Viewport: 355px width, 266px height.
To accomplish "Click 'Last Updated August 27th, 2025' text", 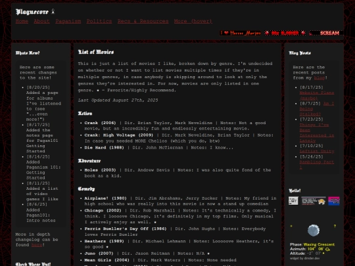I will 118,100.
